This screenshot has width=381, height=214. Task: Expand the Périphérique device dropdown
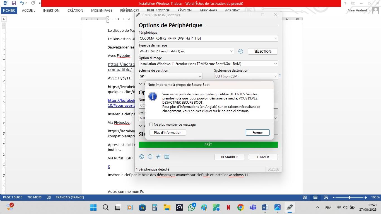click(x=208, y=38)
